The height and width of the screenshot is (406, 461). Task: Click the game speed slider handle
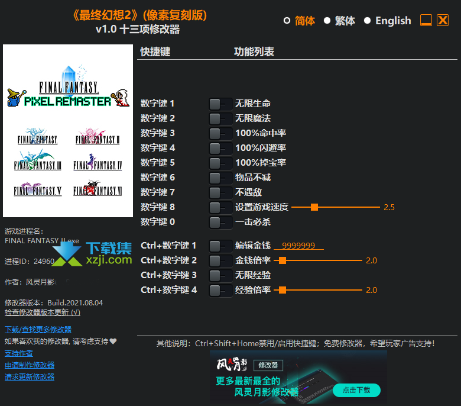coord(314,207)
